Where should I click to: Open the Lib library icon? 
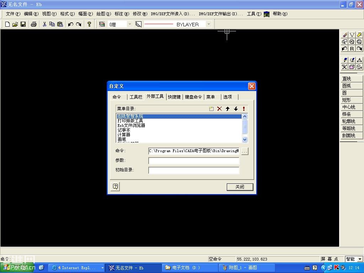pos(359,67)
